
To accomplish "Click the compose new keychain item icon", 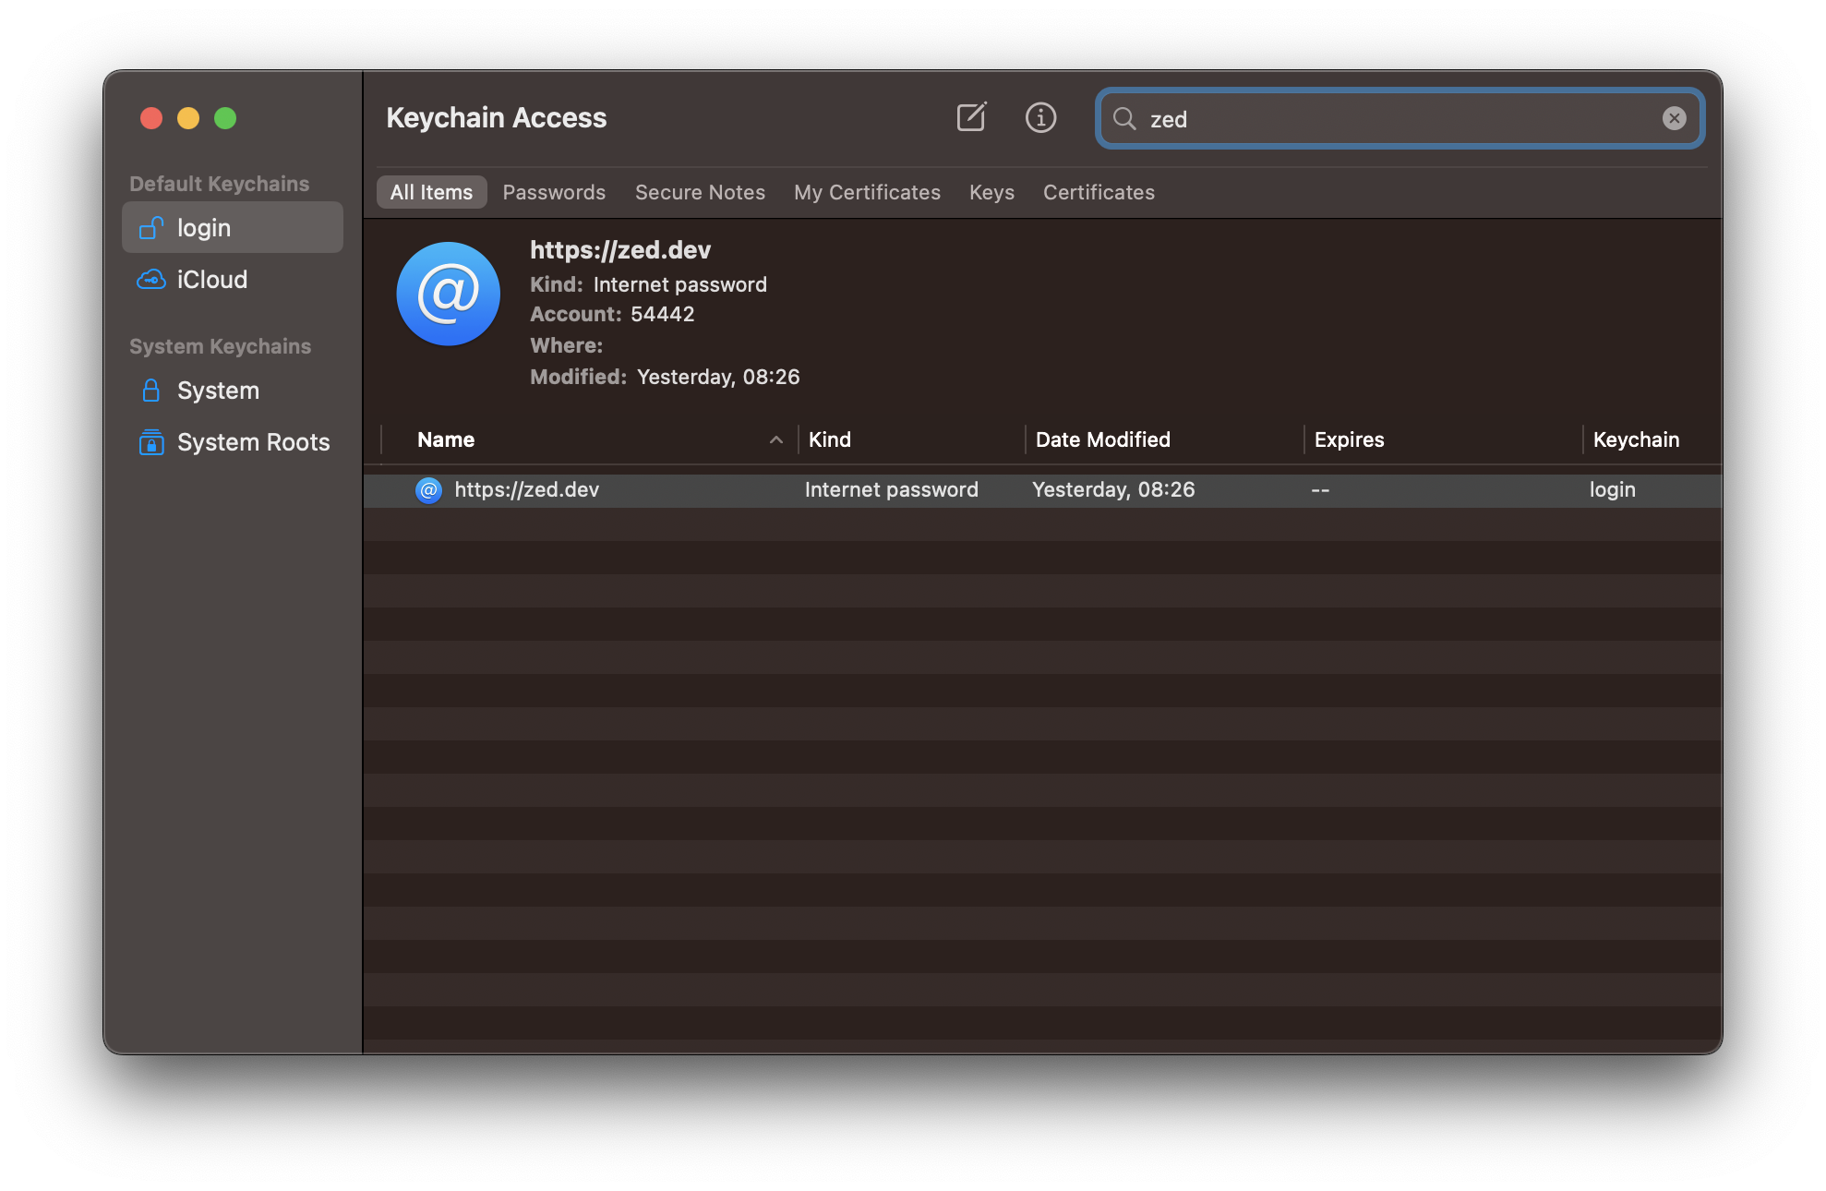I will tap(971, 117).
